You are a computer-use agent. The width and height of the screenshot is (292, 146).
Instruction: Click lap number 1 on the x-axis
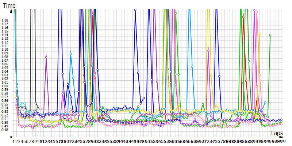[14, 141]
